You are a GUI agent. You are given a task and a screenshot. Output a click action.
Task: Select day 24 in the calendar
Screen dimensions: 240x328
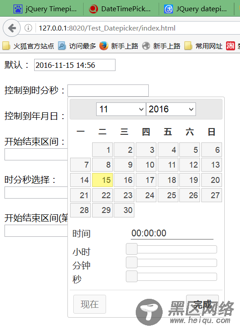pyautogui.click(x=146, y=195)
